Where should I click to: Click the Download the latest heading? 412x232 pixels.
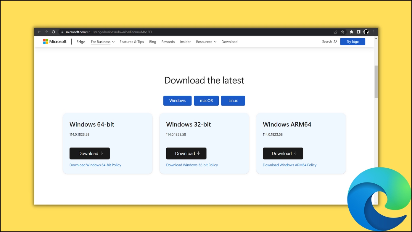click(x=204, y=80)
